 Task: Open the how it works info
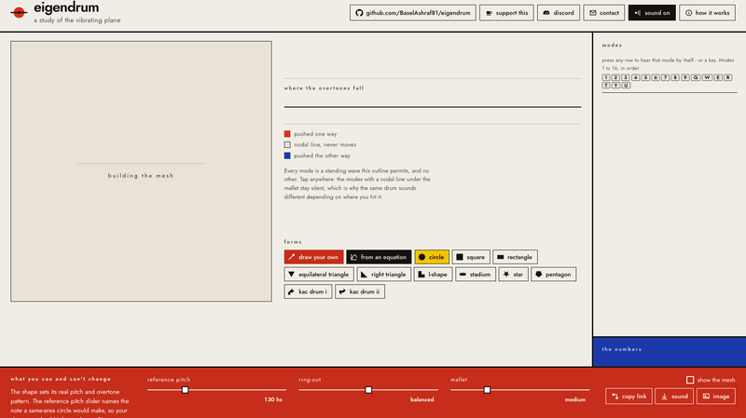pyautogui.click(x=707, y=13)
